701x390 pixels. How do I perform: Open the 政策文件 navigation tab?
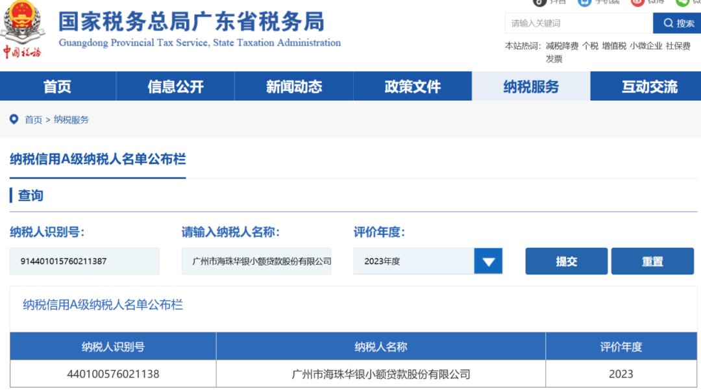tap(413, 86)
